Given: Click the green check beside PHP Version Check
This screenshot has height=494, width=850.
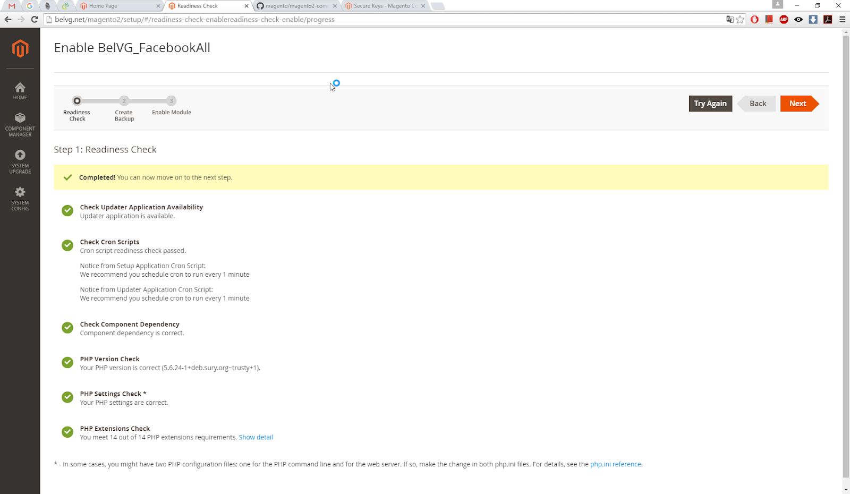Looking at the screenshot, I should coord(67,362).
